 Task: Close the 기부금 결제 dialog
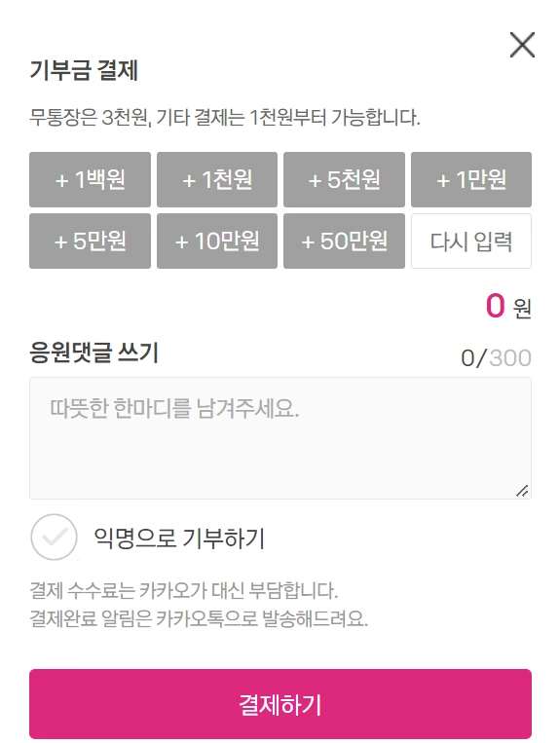[522, 45]
